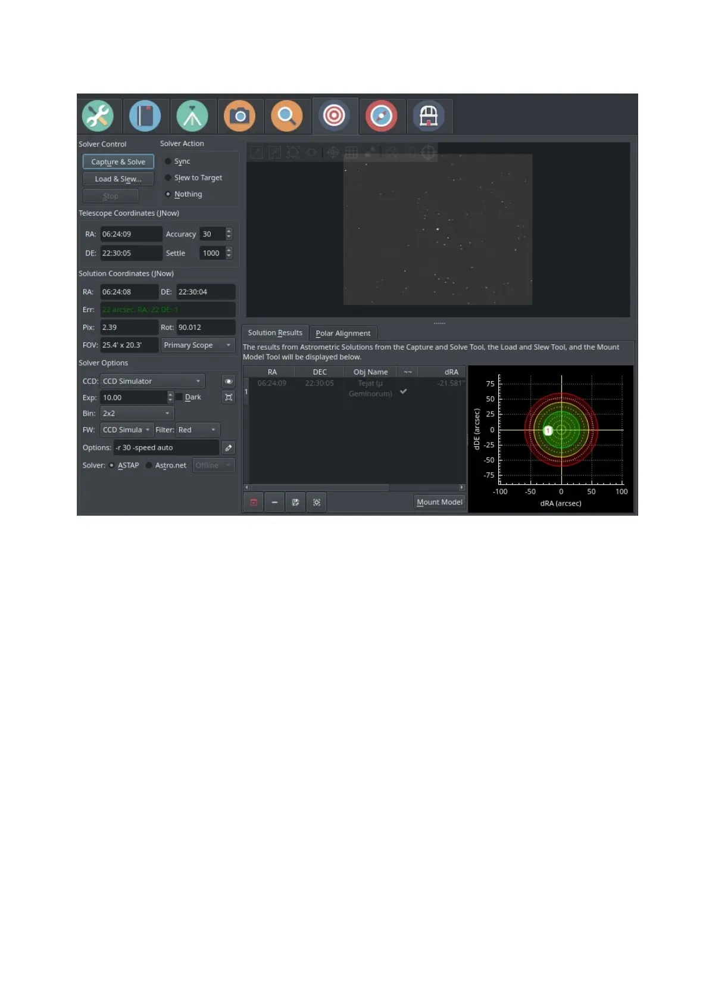Click the pencil icon to edit solver options
Screen dimensions: 709x1003
[229, 447]
